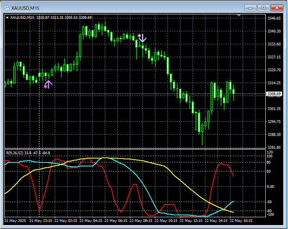This screenshot has height=229, width=288.
Task: Click the 3288.30 price scale value
Action: 274,135
